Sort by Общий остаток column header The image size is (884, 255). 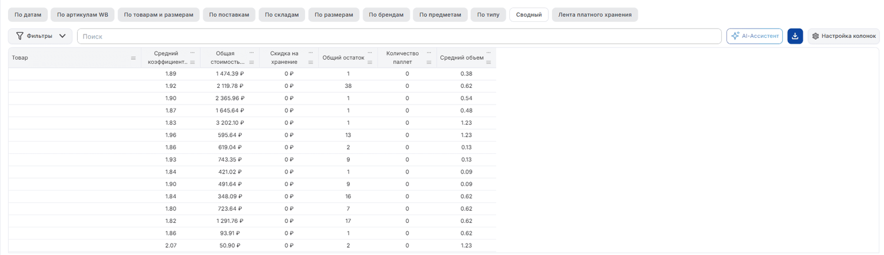coord(343,57)
